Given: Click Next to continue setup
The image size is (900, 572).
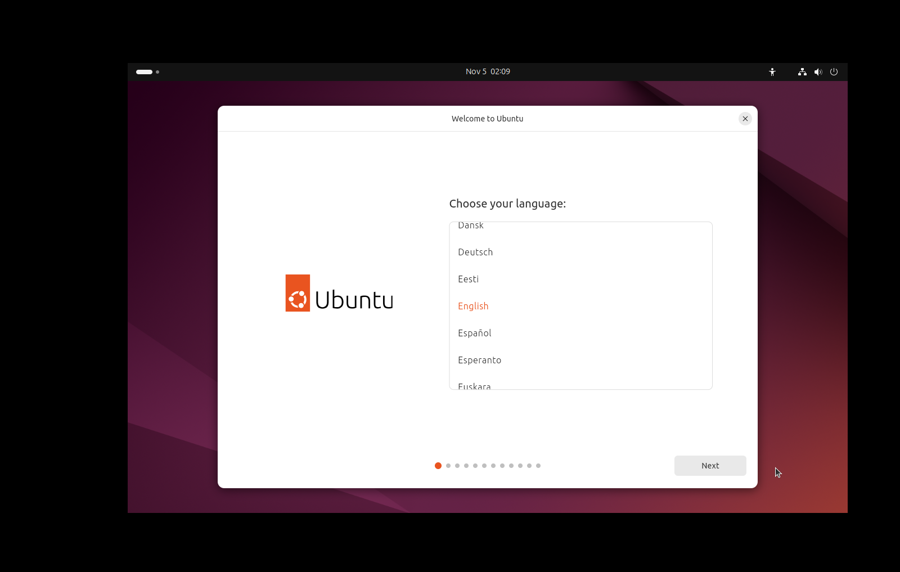Looking at the screenshot, I should [x=710, y=466].
